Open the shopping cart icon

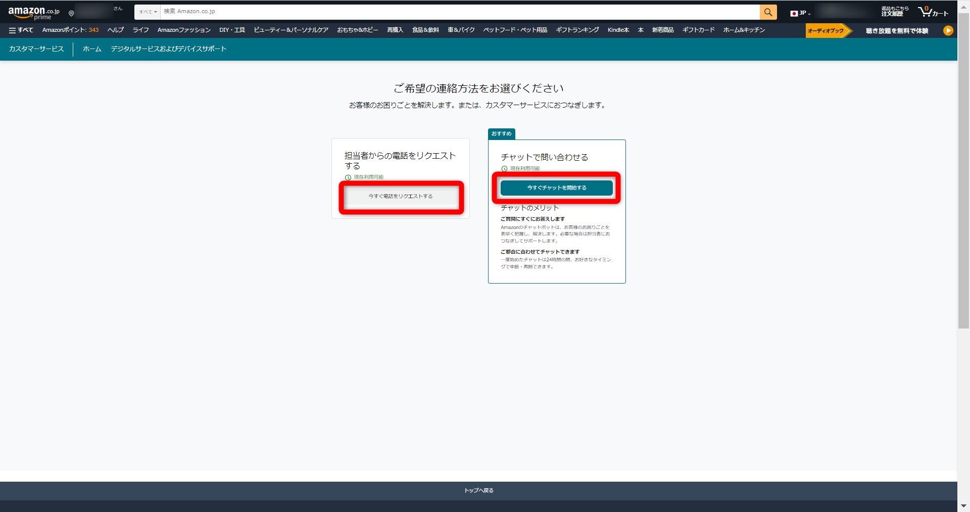pos(933,12)
